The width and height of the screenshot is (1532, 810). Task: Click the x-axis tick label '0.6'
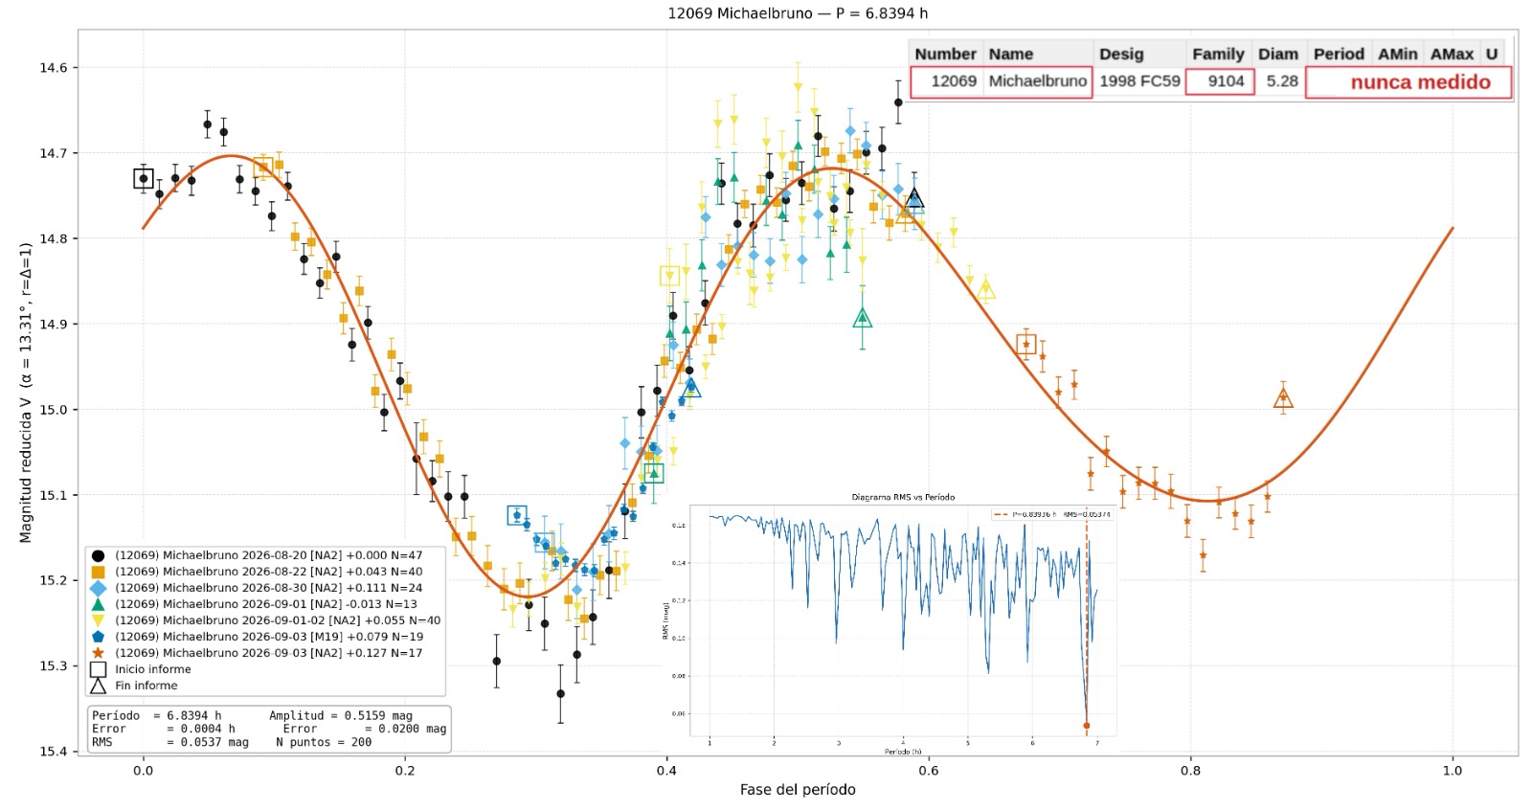click(929, 770)
